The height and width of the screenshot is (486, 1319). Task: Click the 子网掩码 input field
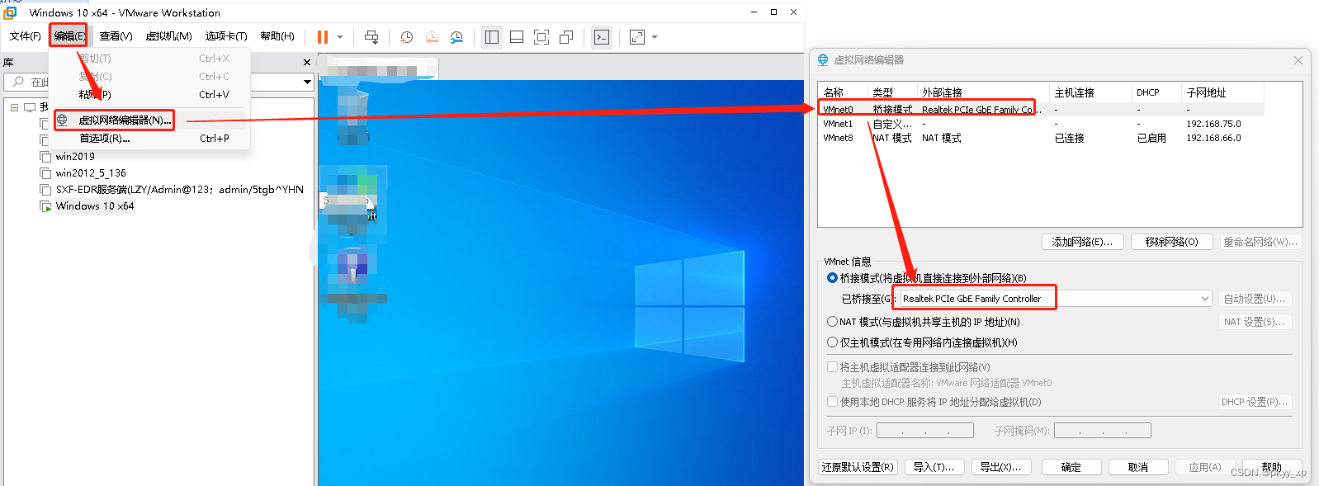[x=1102, y=431]
